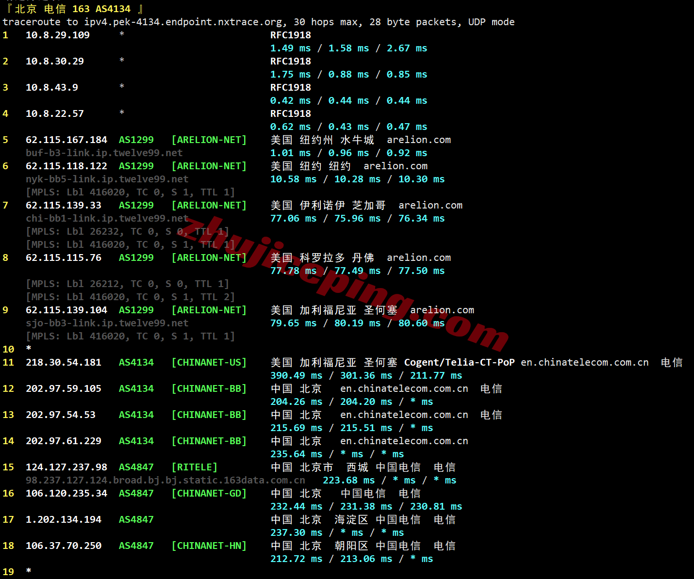
Task: Click MPLS label line with Lbl 26212
Action: click(x=127, y=284)
